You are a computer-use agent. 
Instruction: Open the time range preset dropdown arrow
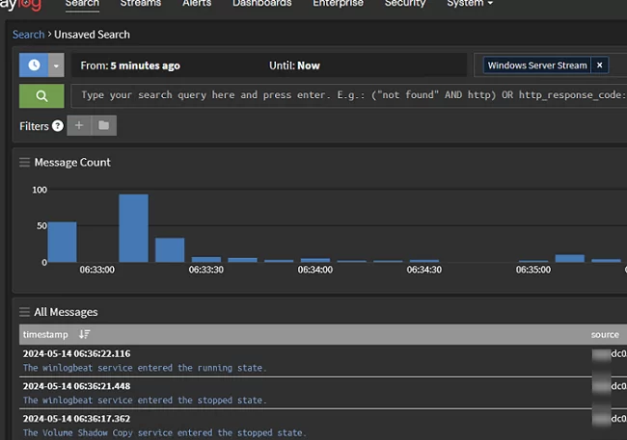point(57,65)
